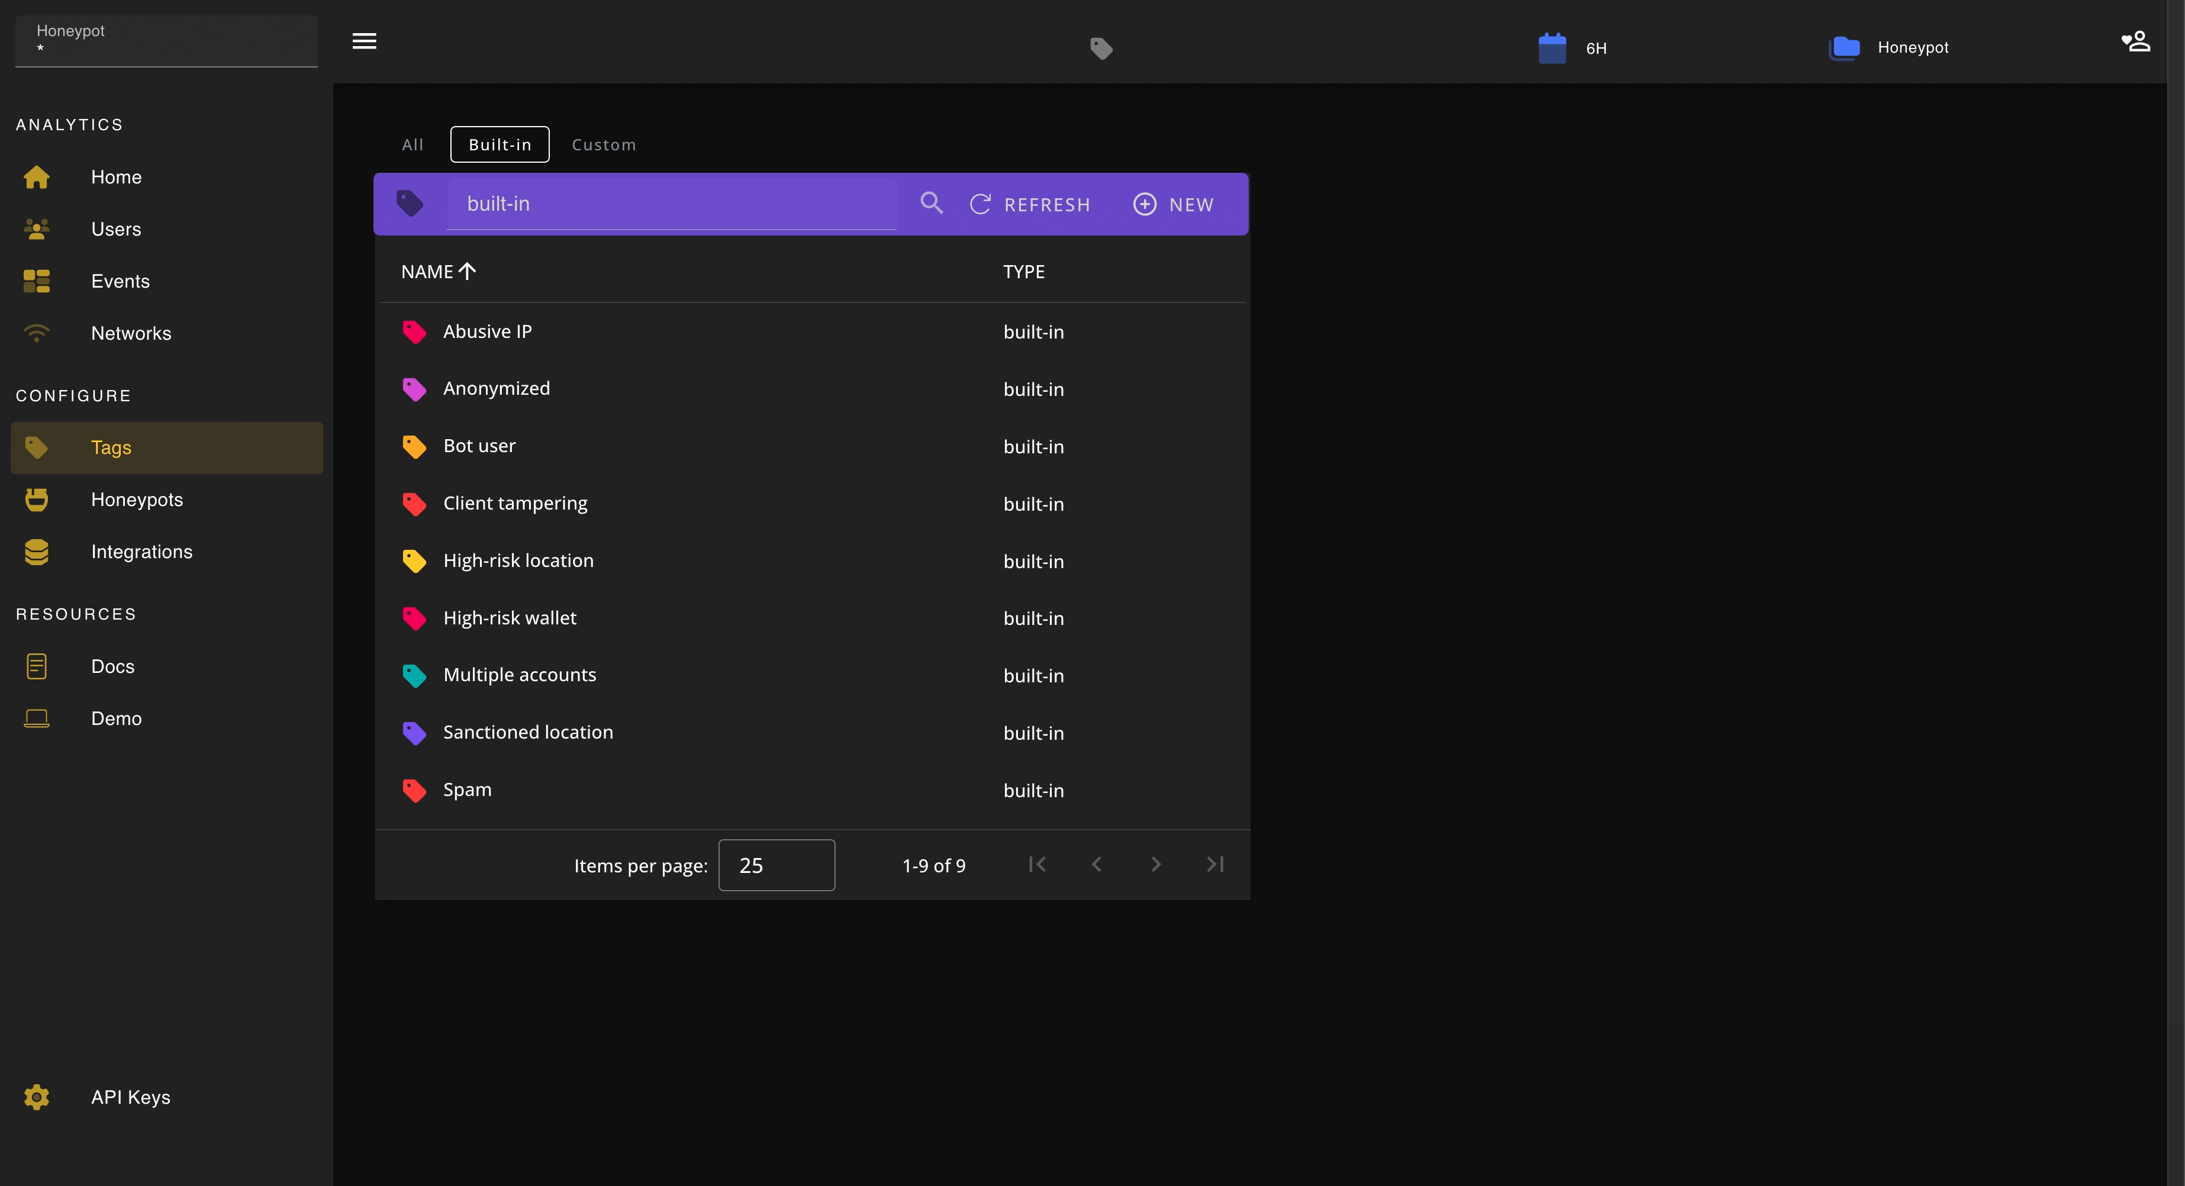Select the Spam tag's red color label
2185x1186 pixels.
click(414, 789)
